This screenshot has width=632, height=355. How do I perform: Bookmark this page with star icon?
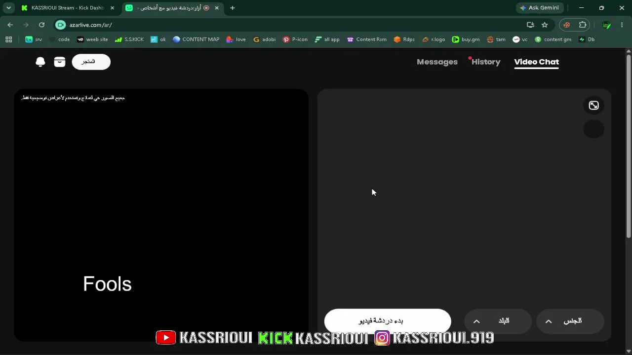pos(545,25)
